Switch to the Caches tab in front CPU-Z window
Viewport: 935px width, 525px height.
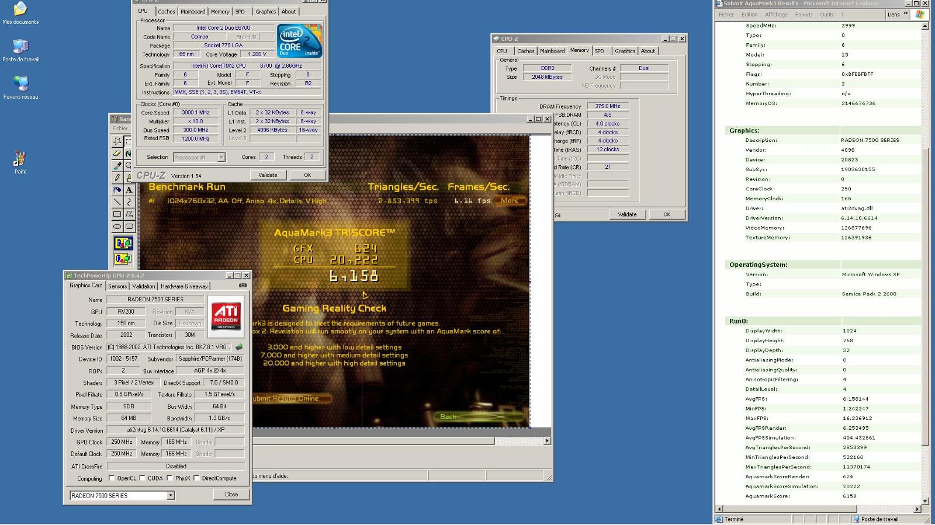[x=167, y=11]
